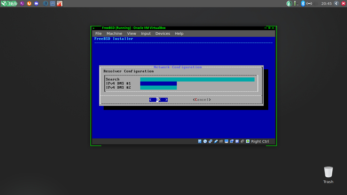
Task: Open the network adapters status icon
Action: [210, 141]
